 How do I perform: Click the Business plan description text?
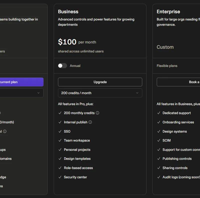coord(96,22)
